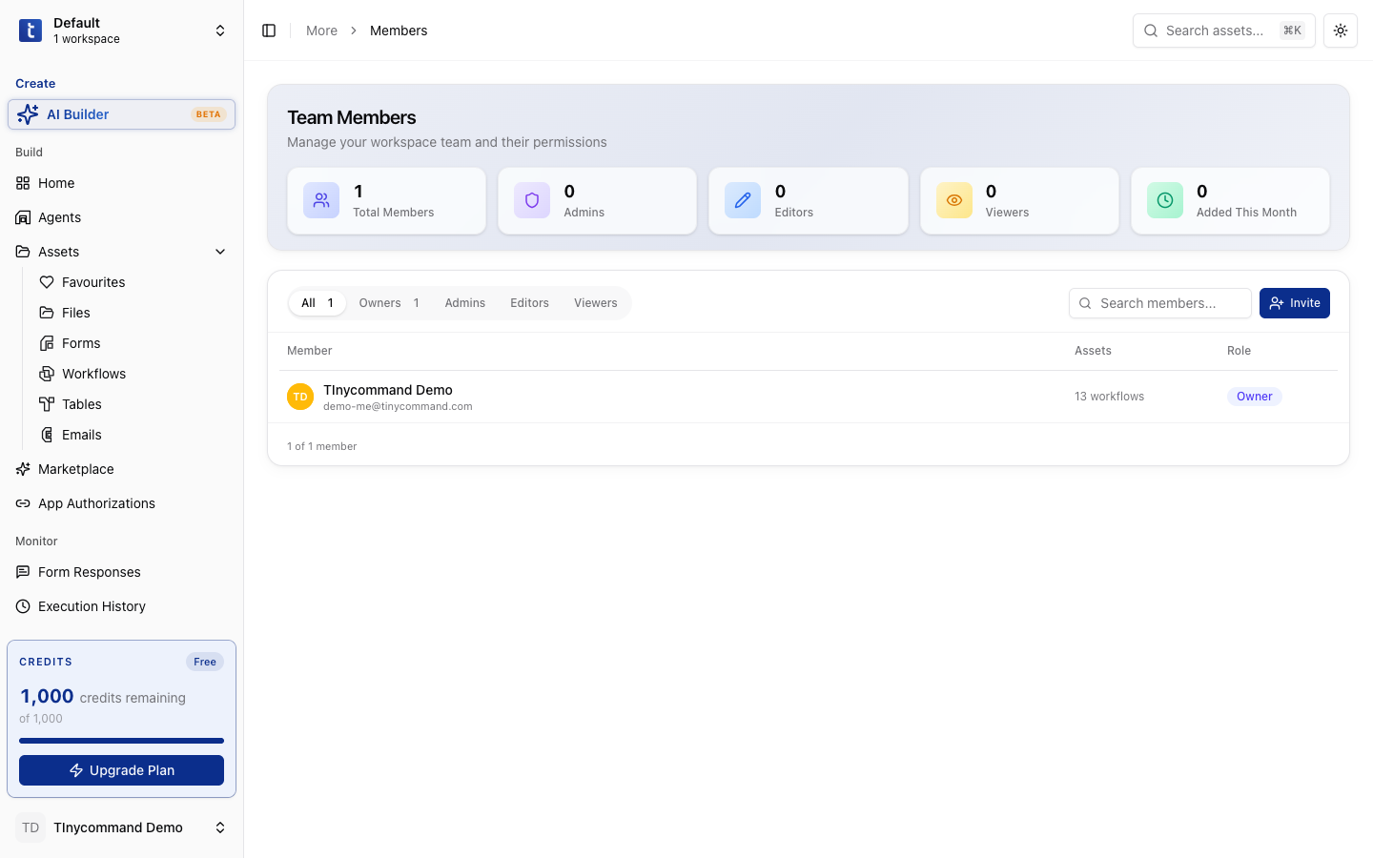Select the Viewers filter tab
The image size is (1373, 858).
click(596, 303)
